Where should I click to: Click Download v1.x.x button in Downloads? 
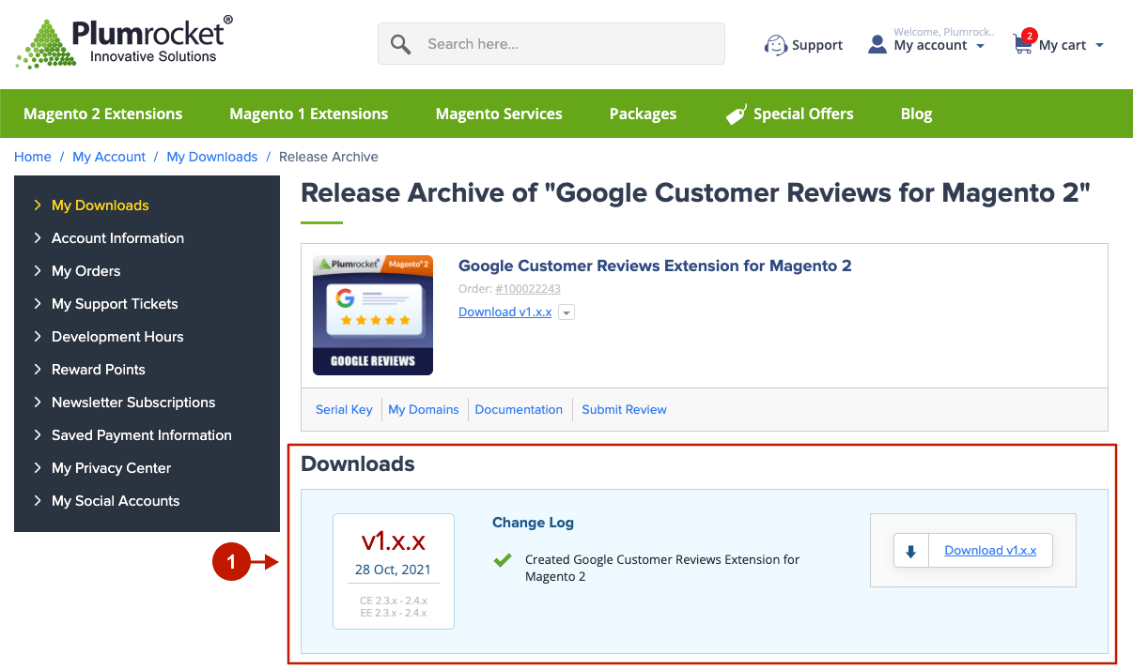tap(990, 551)
